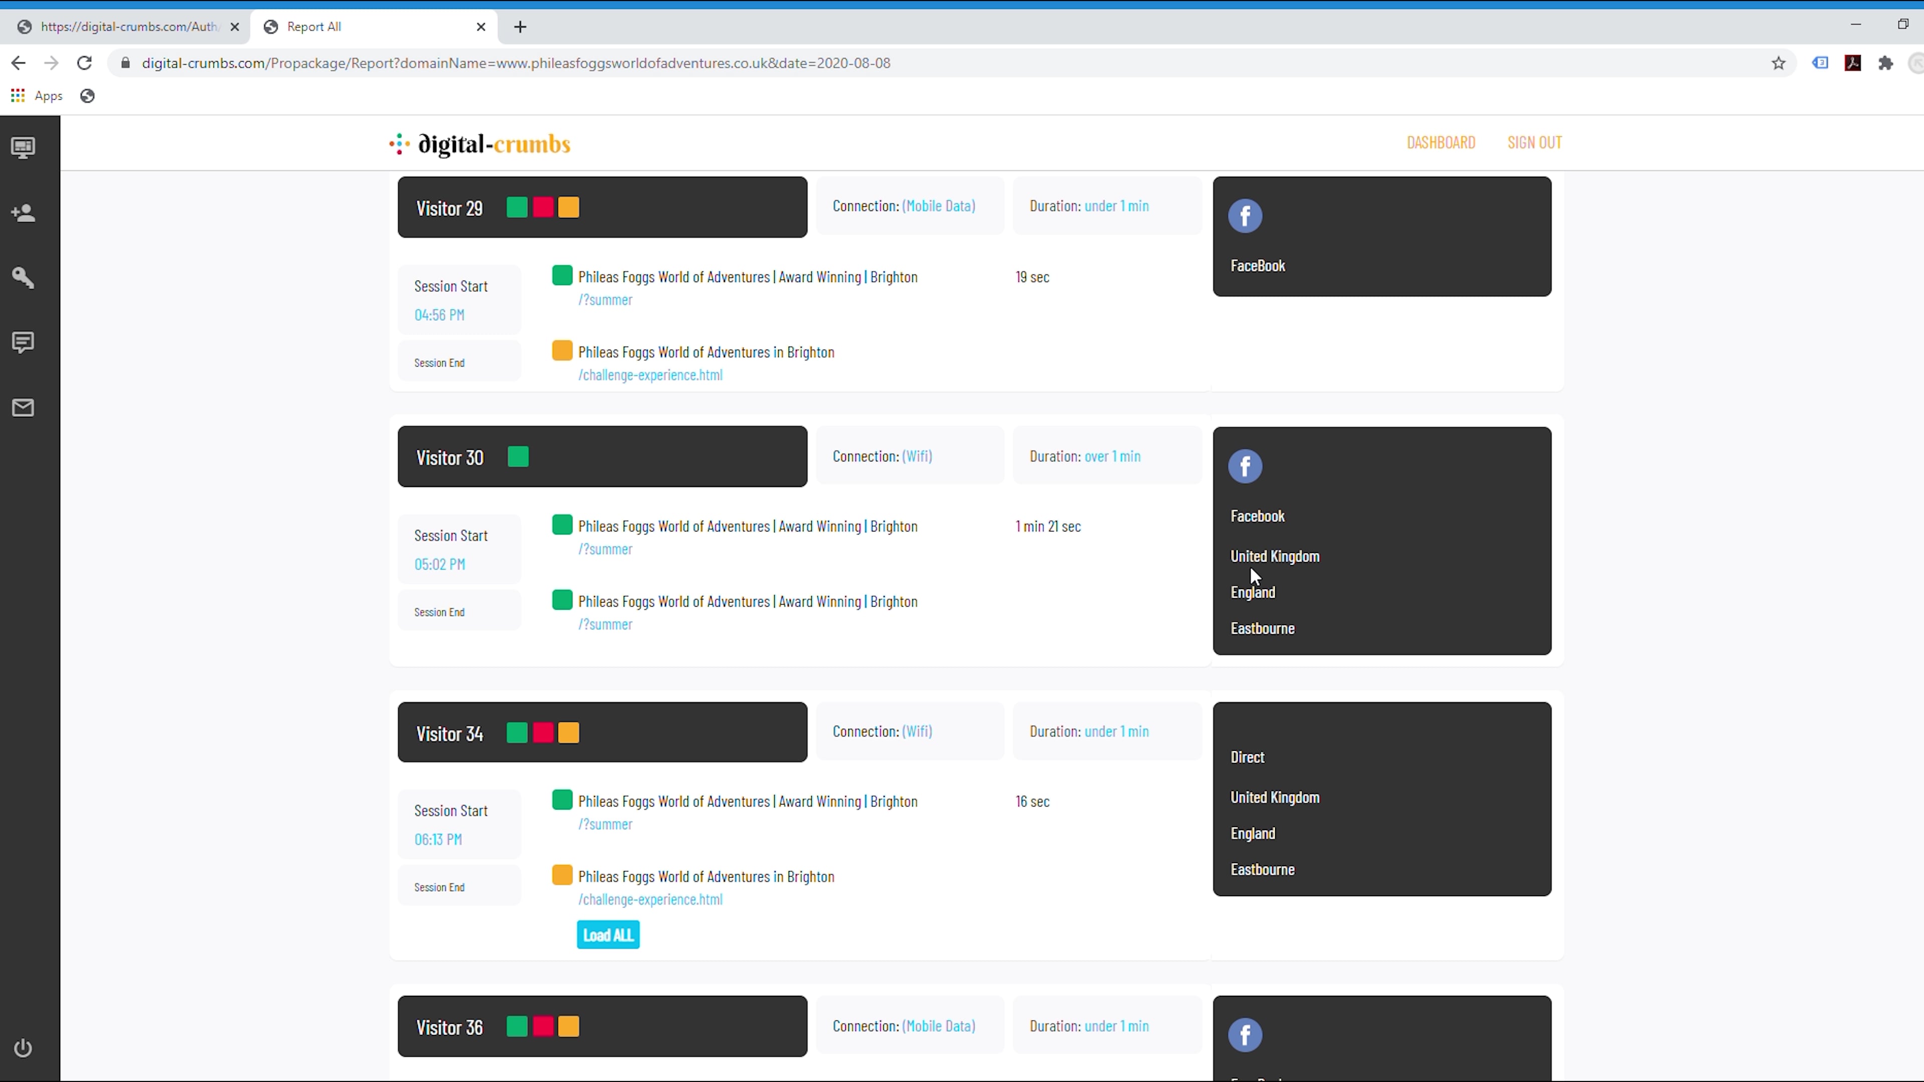Click the green square in Visitor 36 header
1924x1082 pixels.
[517, 1027]
